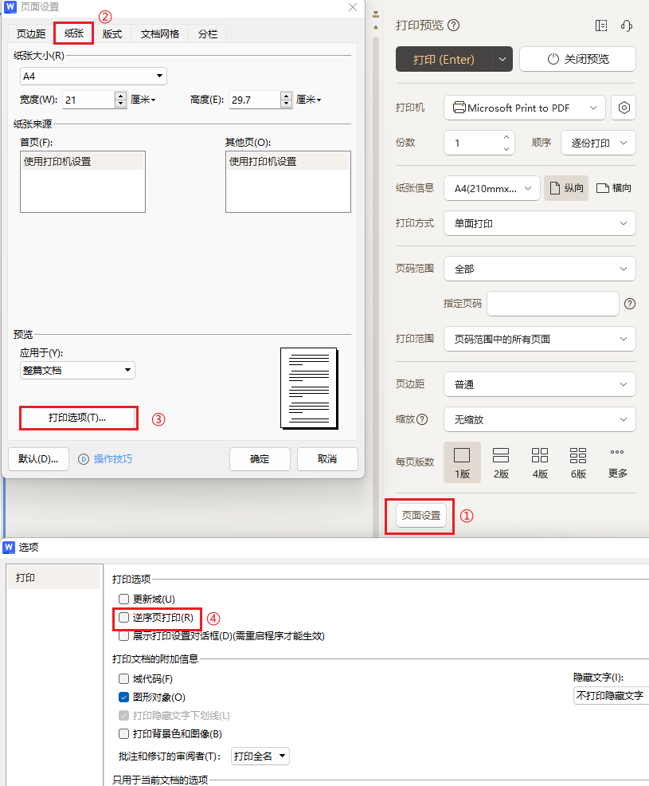Open the Microsoft Print to PDF printer dropdown

point(524,108)
